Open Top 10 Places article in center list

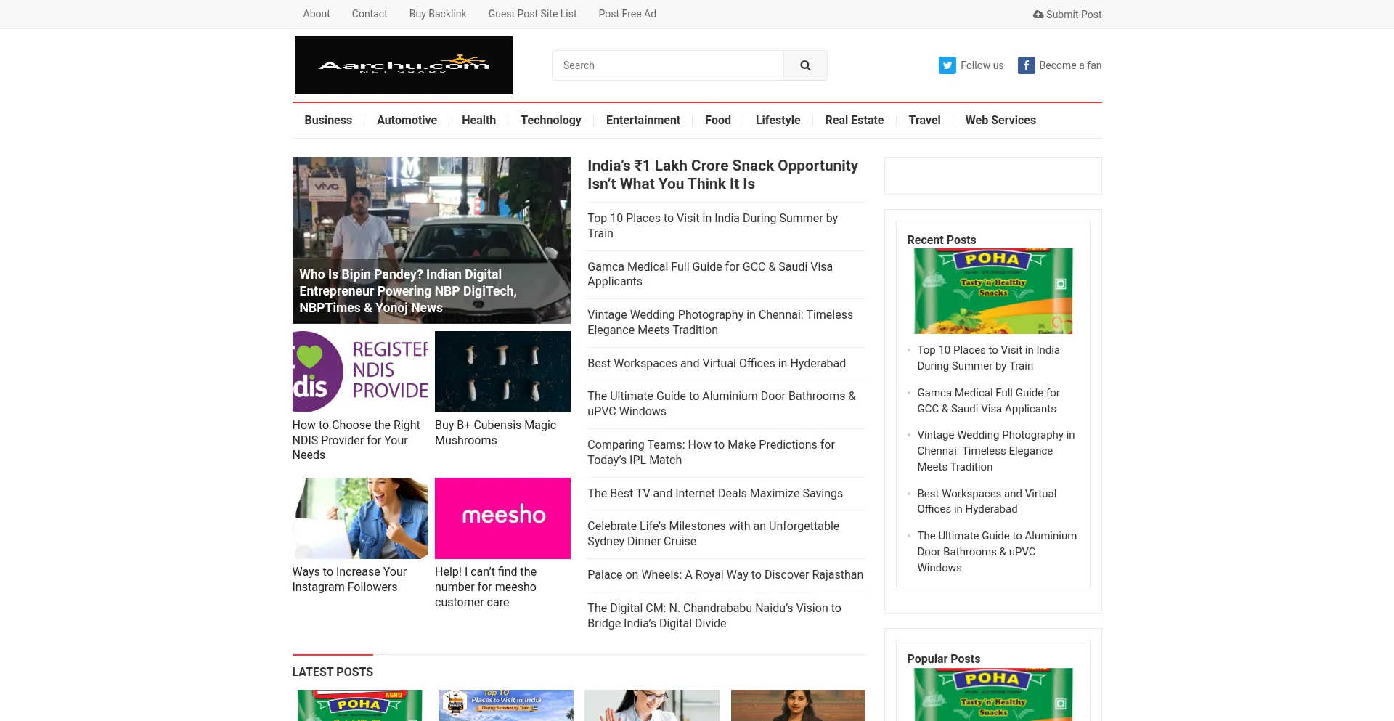712,226
